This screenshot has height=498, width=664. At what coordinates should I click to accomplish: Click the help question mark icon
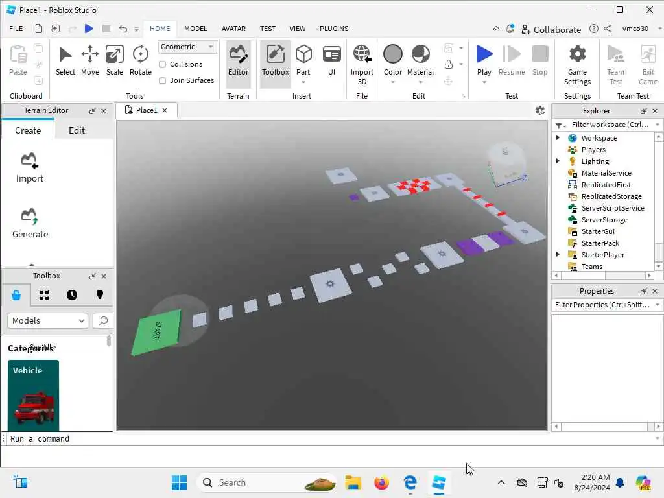[x=594, y=29]
